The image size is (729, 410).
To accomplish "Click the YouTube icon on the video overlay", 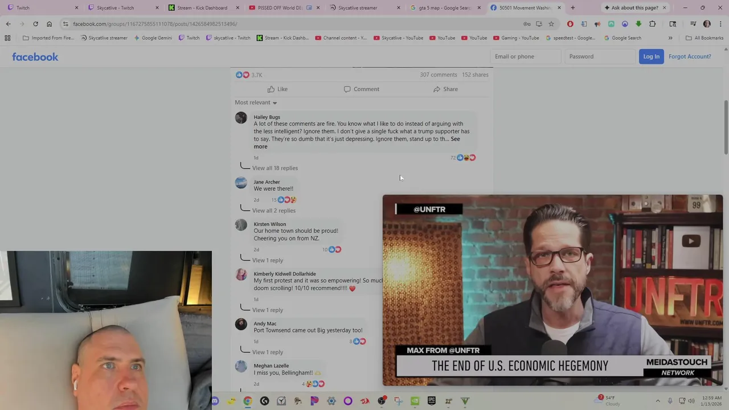I will (691, 241).
